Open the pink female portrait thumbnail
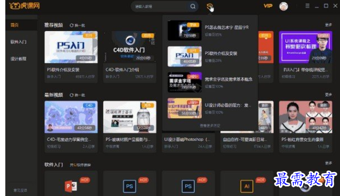This screenshot has width=340, height=196. 305,117
